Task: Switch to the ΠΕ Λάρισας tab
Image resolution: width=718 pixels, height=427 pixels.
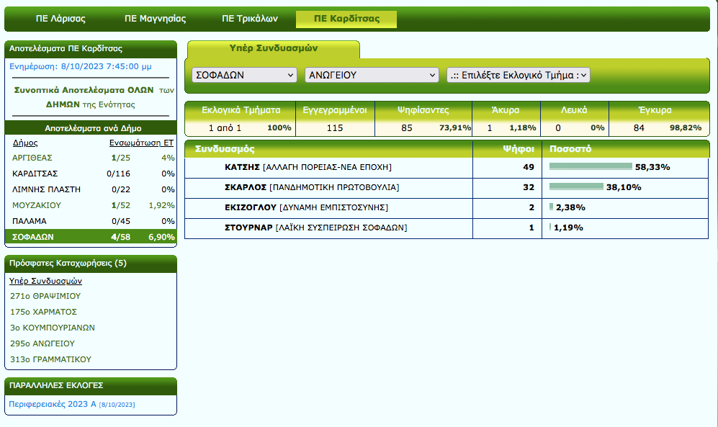Action: (x=62, y=19)
